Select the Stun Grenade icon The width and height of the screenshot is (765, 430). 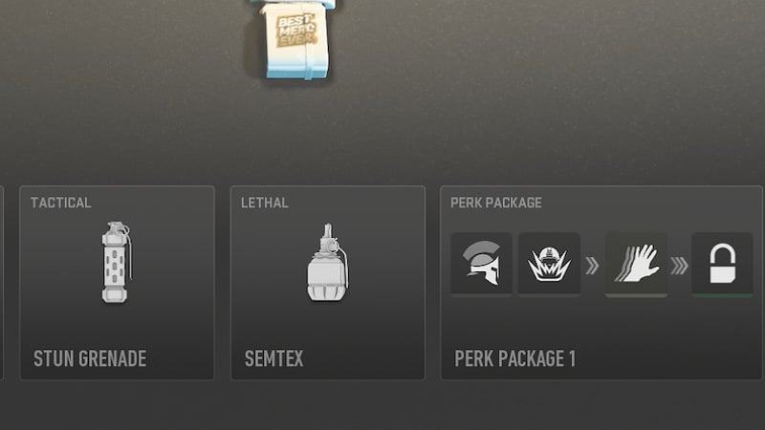coord(116,262)
